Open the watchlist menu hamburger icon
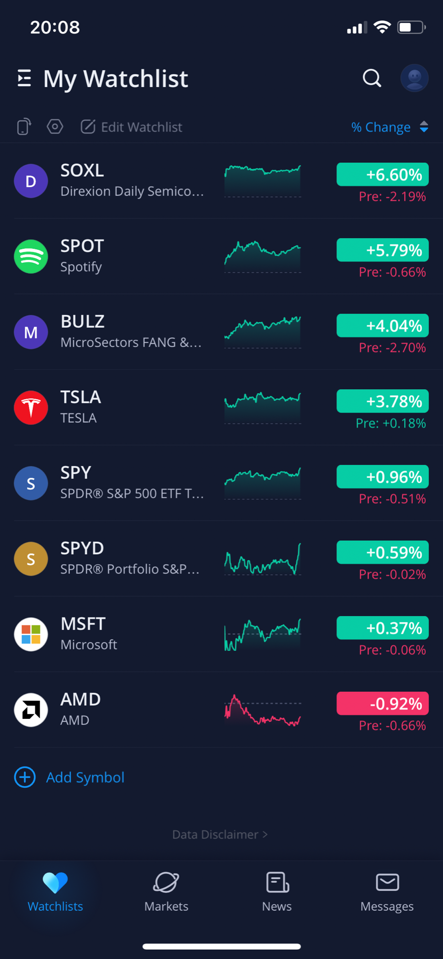Screen dimensions: 443x959 [24, 78]
